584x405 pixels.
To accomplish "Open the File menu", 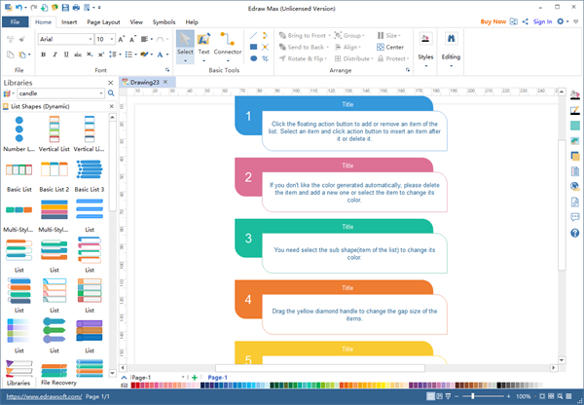I will coord(15,20).
